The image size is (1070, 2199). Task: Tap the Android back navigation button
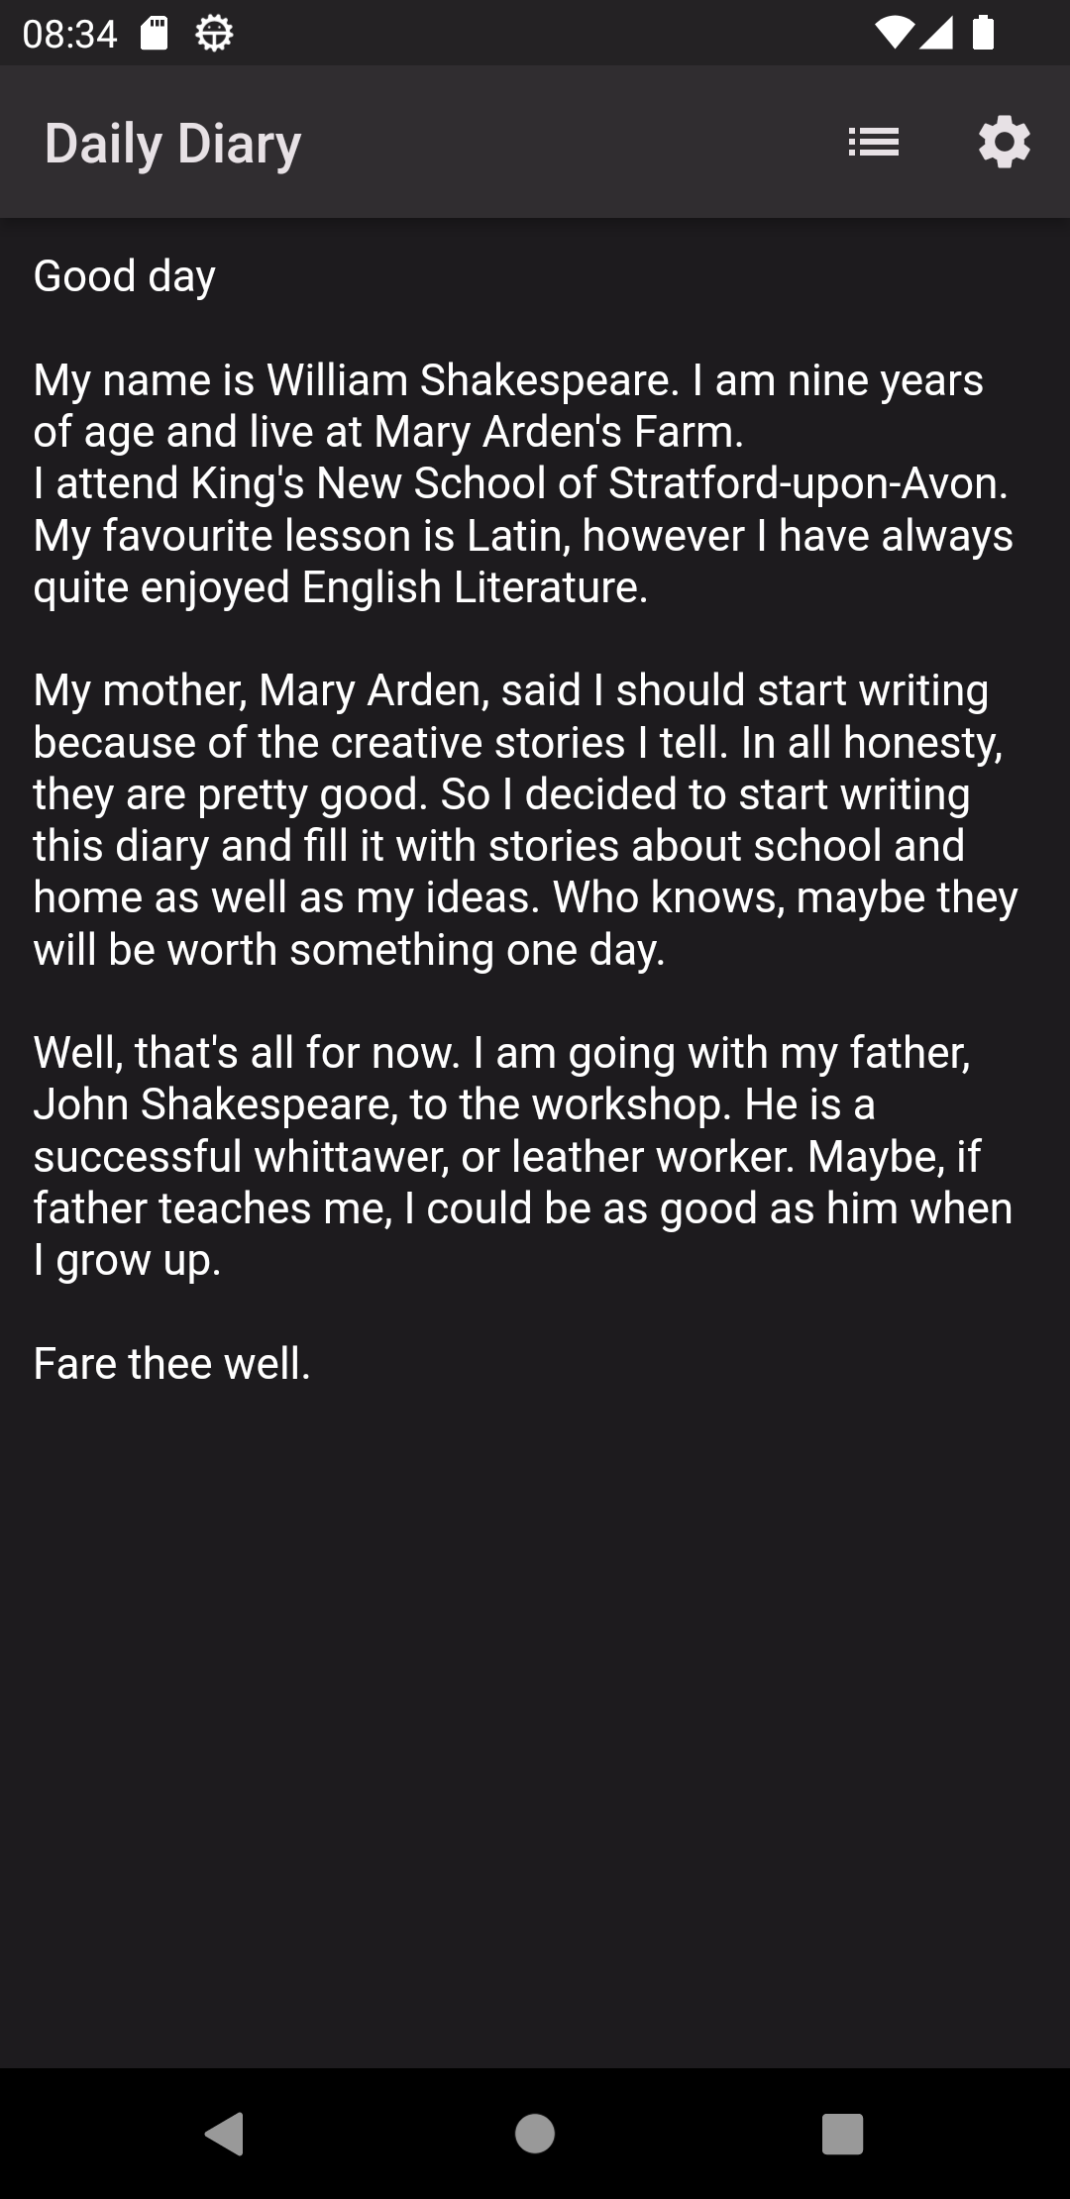[225, 2133]
